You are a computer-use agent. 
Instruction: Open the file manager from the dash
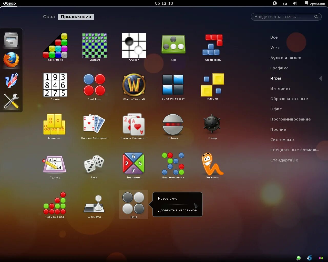pos(11,40)
